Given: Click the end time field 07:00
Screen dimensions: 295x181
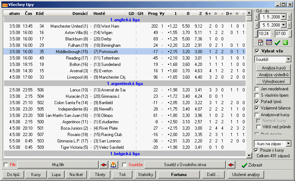Looking at the screenshot, I should [x=281, y=34].
